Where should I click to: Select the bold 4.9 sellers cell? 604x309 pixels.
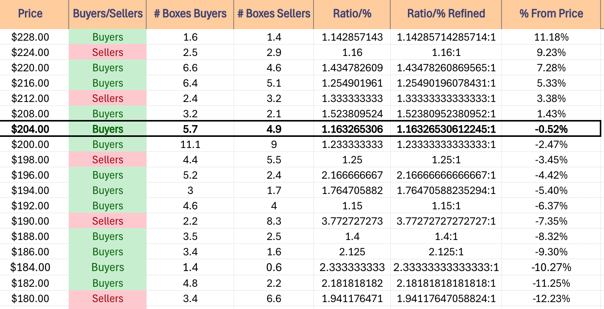(274, 129)
